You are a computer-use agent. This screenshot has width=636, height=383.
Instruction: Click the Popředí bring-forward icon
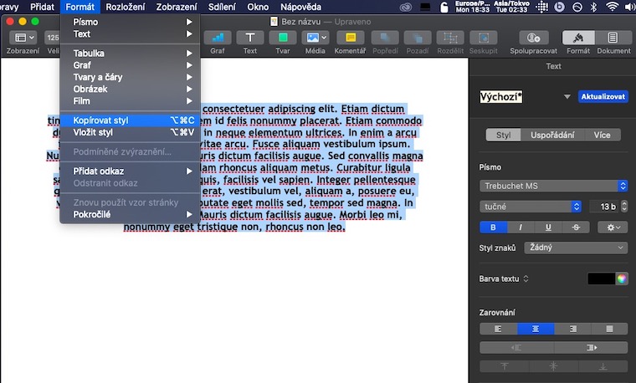click(x=385, y=38)
